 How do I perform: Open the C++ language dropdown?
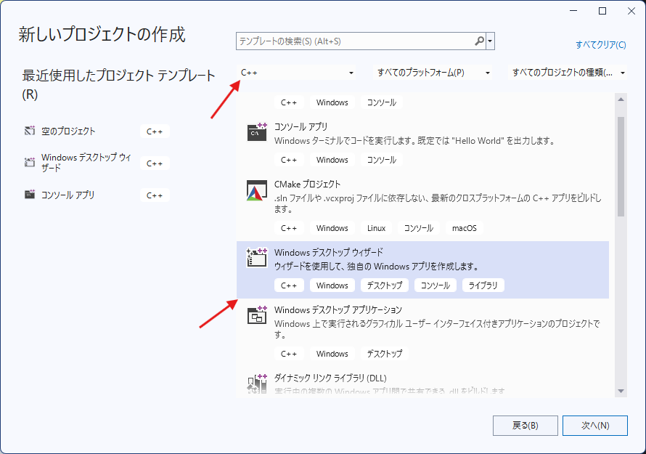(x=298, y=73)
